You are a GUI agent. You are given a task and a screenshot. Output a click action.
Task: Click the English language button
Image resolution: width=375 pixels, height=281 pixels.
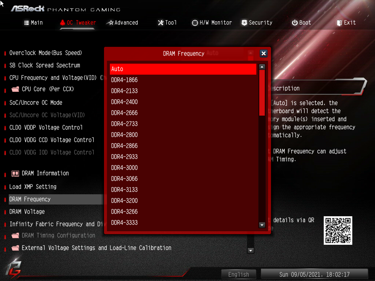(239, 274)
